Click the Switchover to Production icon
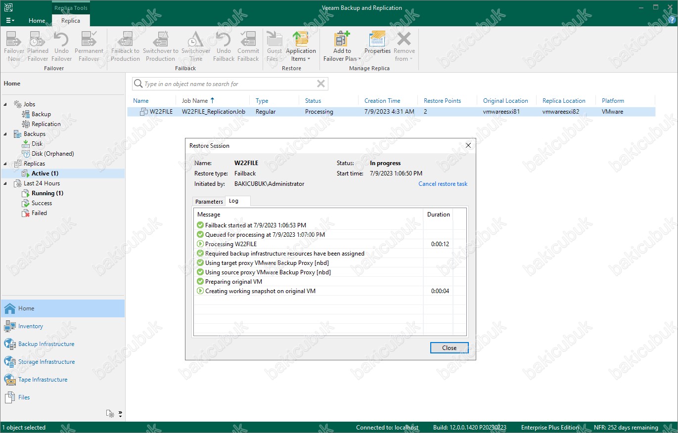Viewport: 678px width, 433px height. [x=160, y=46]
